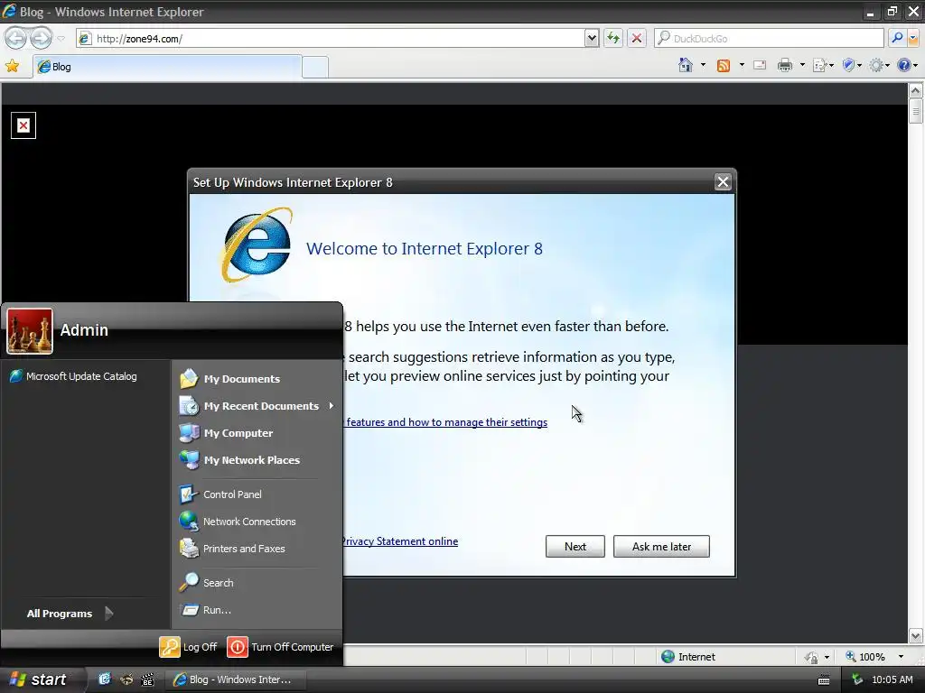Expand the address bar history dropdown
925x693 pixels.
592,39
